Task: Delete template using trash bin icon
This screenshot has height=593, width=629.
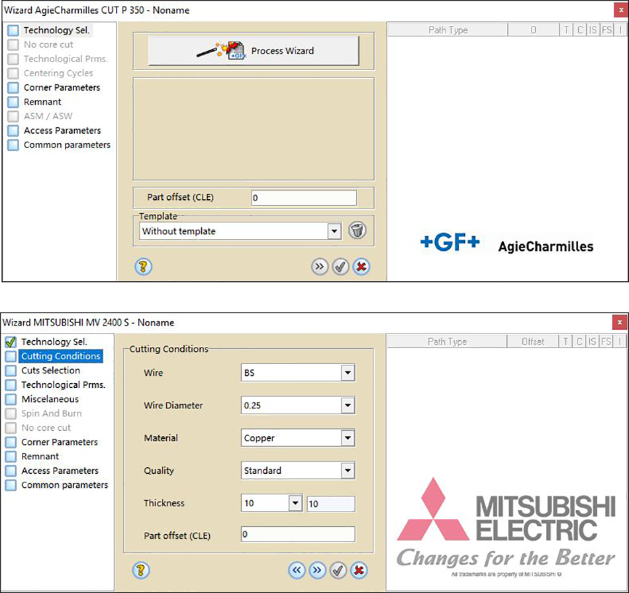Action: (357, 231)
